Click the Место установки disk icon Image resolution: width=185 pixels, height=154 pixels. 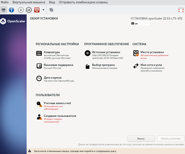[136, 53]
